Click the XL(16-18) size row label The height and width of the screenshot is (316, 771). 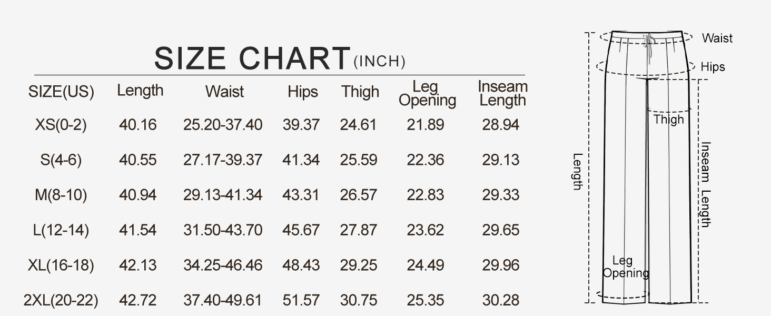point(61,265)
